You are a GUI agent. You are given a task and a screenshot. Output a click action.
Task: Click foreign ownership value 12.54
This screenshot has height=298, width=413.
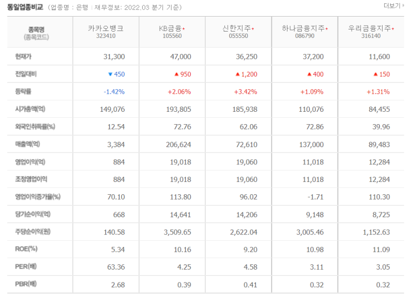coord(116,127)
